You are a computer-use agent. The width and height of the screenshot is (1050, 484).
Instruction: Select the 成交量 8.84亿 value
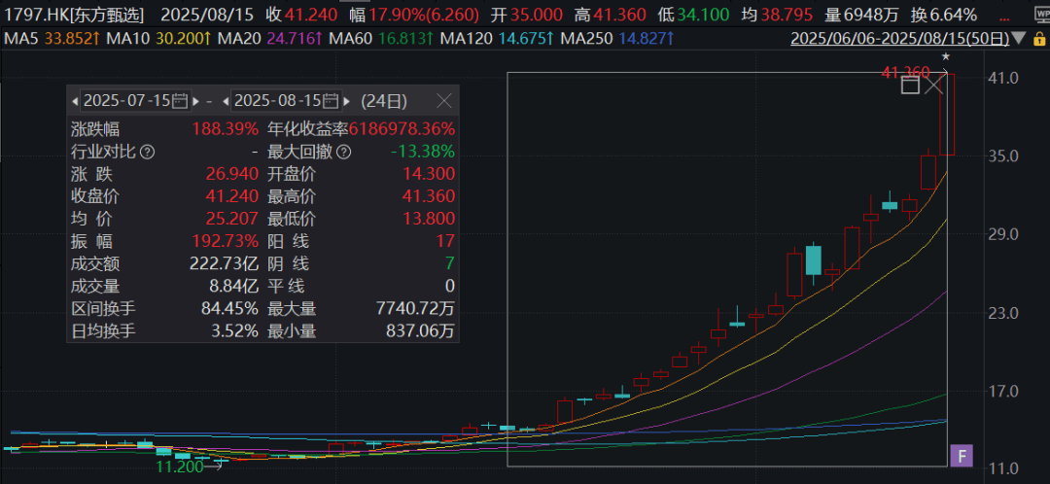point(231,286)
